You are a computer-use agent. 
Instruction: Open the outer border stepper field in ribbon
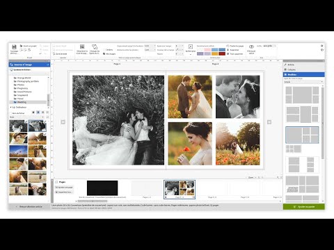180,46
